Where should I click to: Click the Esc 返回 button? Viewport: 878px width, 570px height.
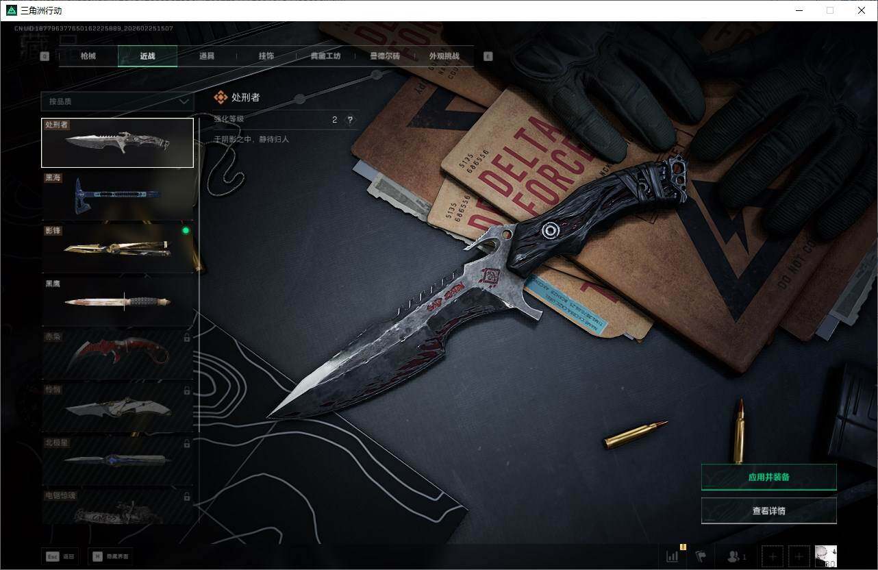(60, 556)
